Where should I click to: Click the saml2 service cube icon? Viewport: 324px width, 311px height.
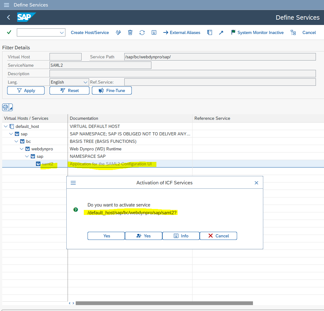(38, 164)
